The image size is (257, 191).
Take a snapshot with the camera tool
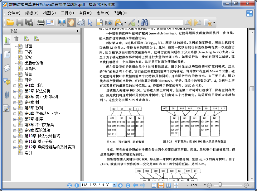tap(109, 22)
